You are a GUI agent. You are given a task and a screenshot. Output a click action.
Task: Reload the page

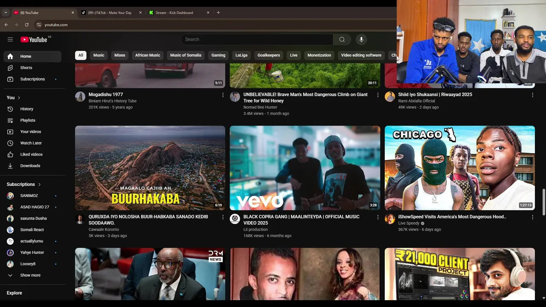[x=26, y=25]
